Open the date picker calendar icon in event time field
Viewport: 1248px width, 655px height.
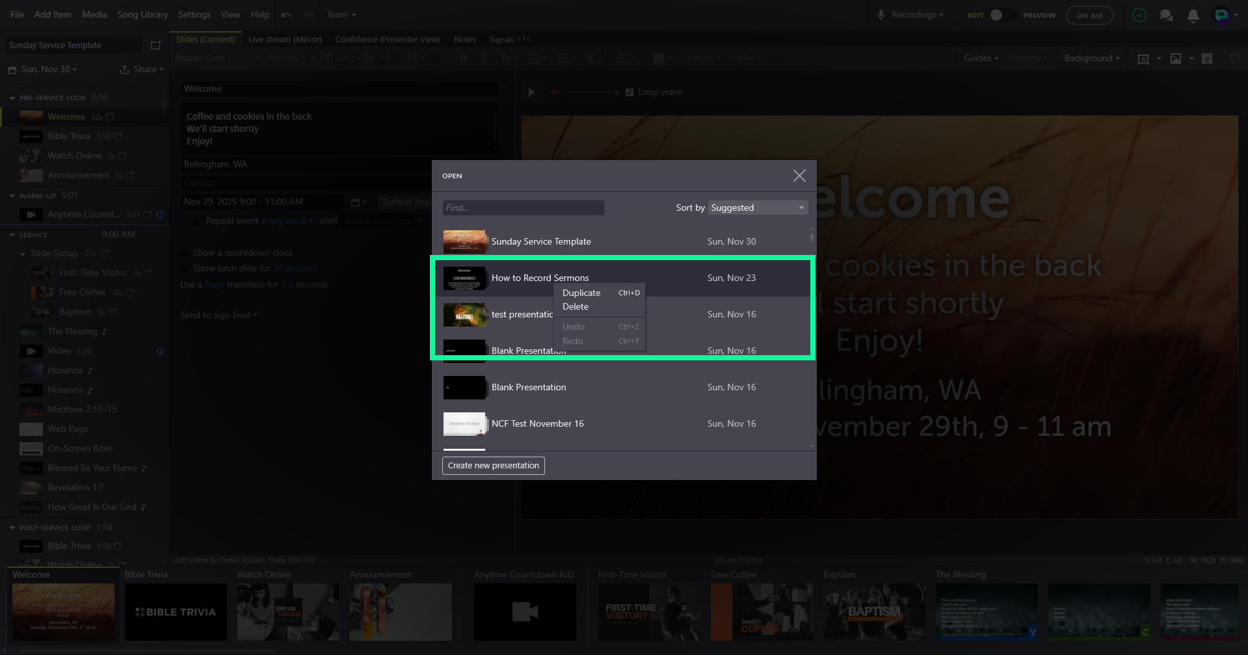(355, 202)
